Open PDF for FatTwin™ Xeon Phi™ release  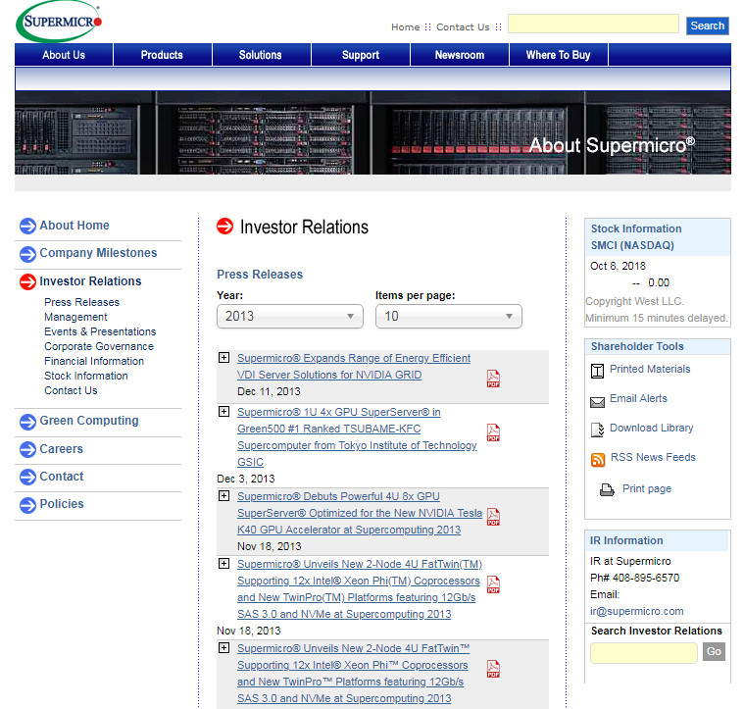coord(493,669)
